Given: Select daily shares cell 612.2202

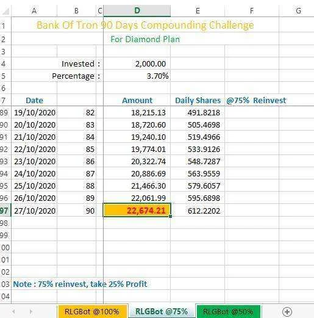Looking at the screenshot, I should 198,211.
